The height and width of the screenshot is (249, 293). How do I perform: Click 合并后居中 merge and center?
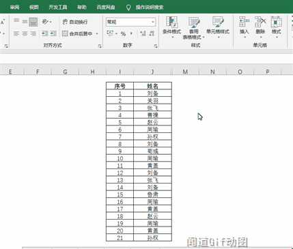pos(77,33)
